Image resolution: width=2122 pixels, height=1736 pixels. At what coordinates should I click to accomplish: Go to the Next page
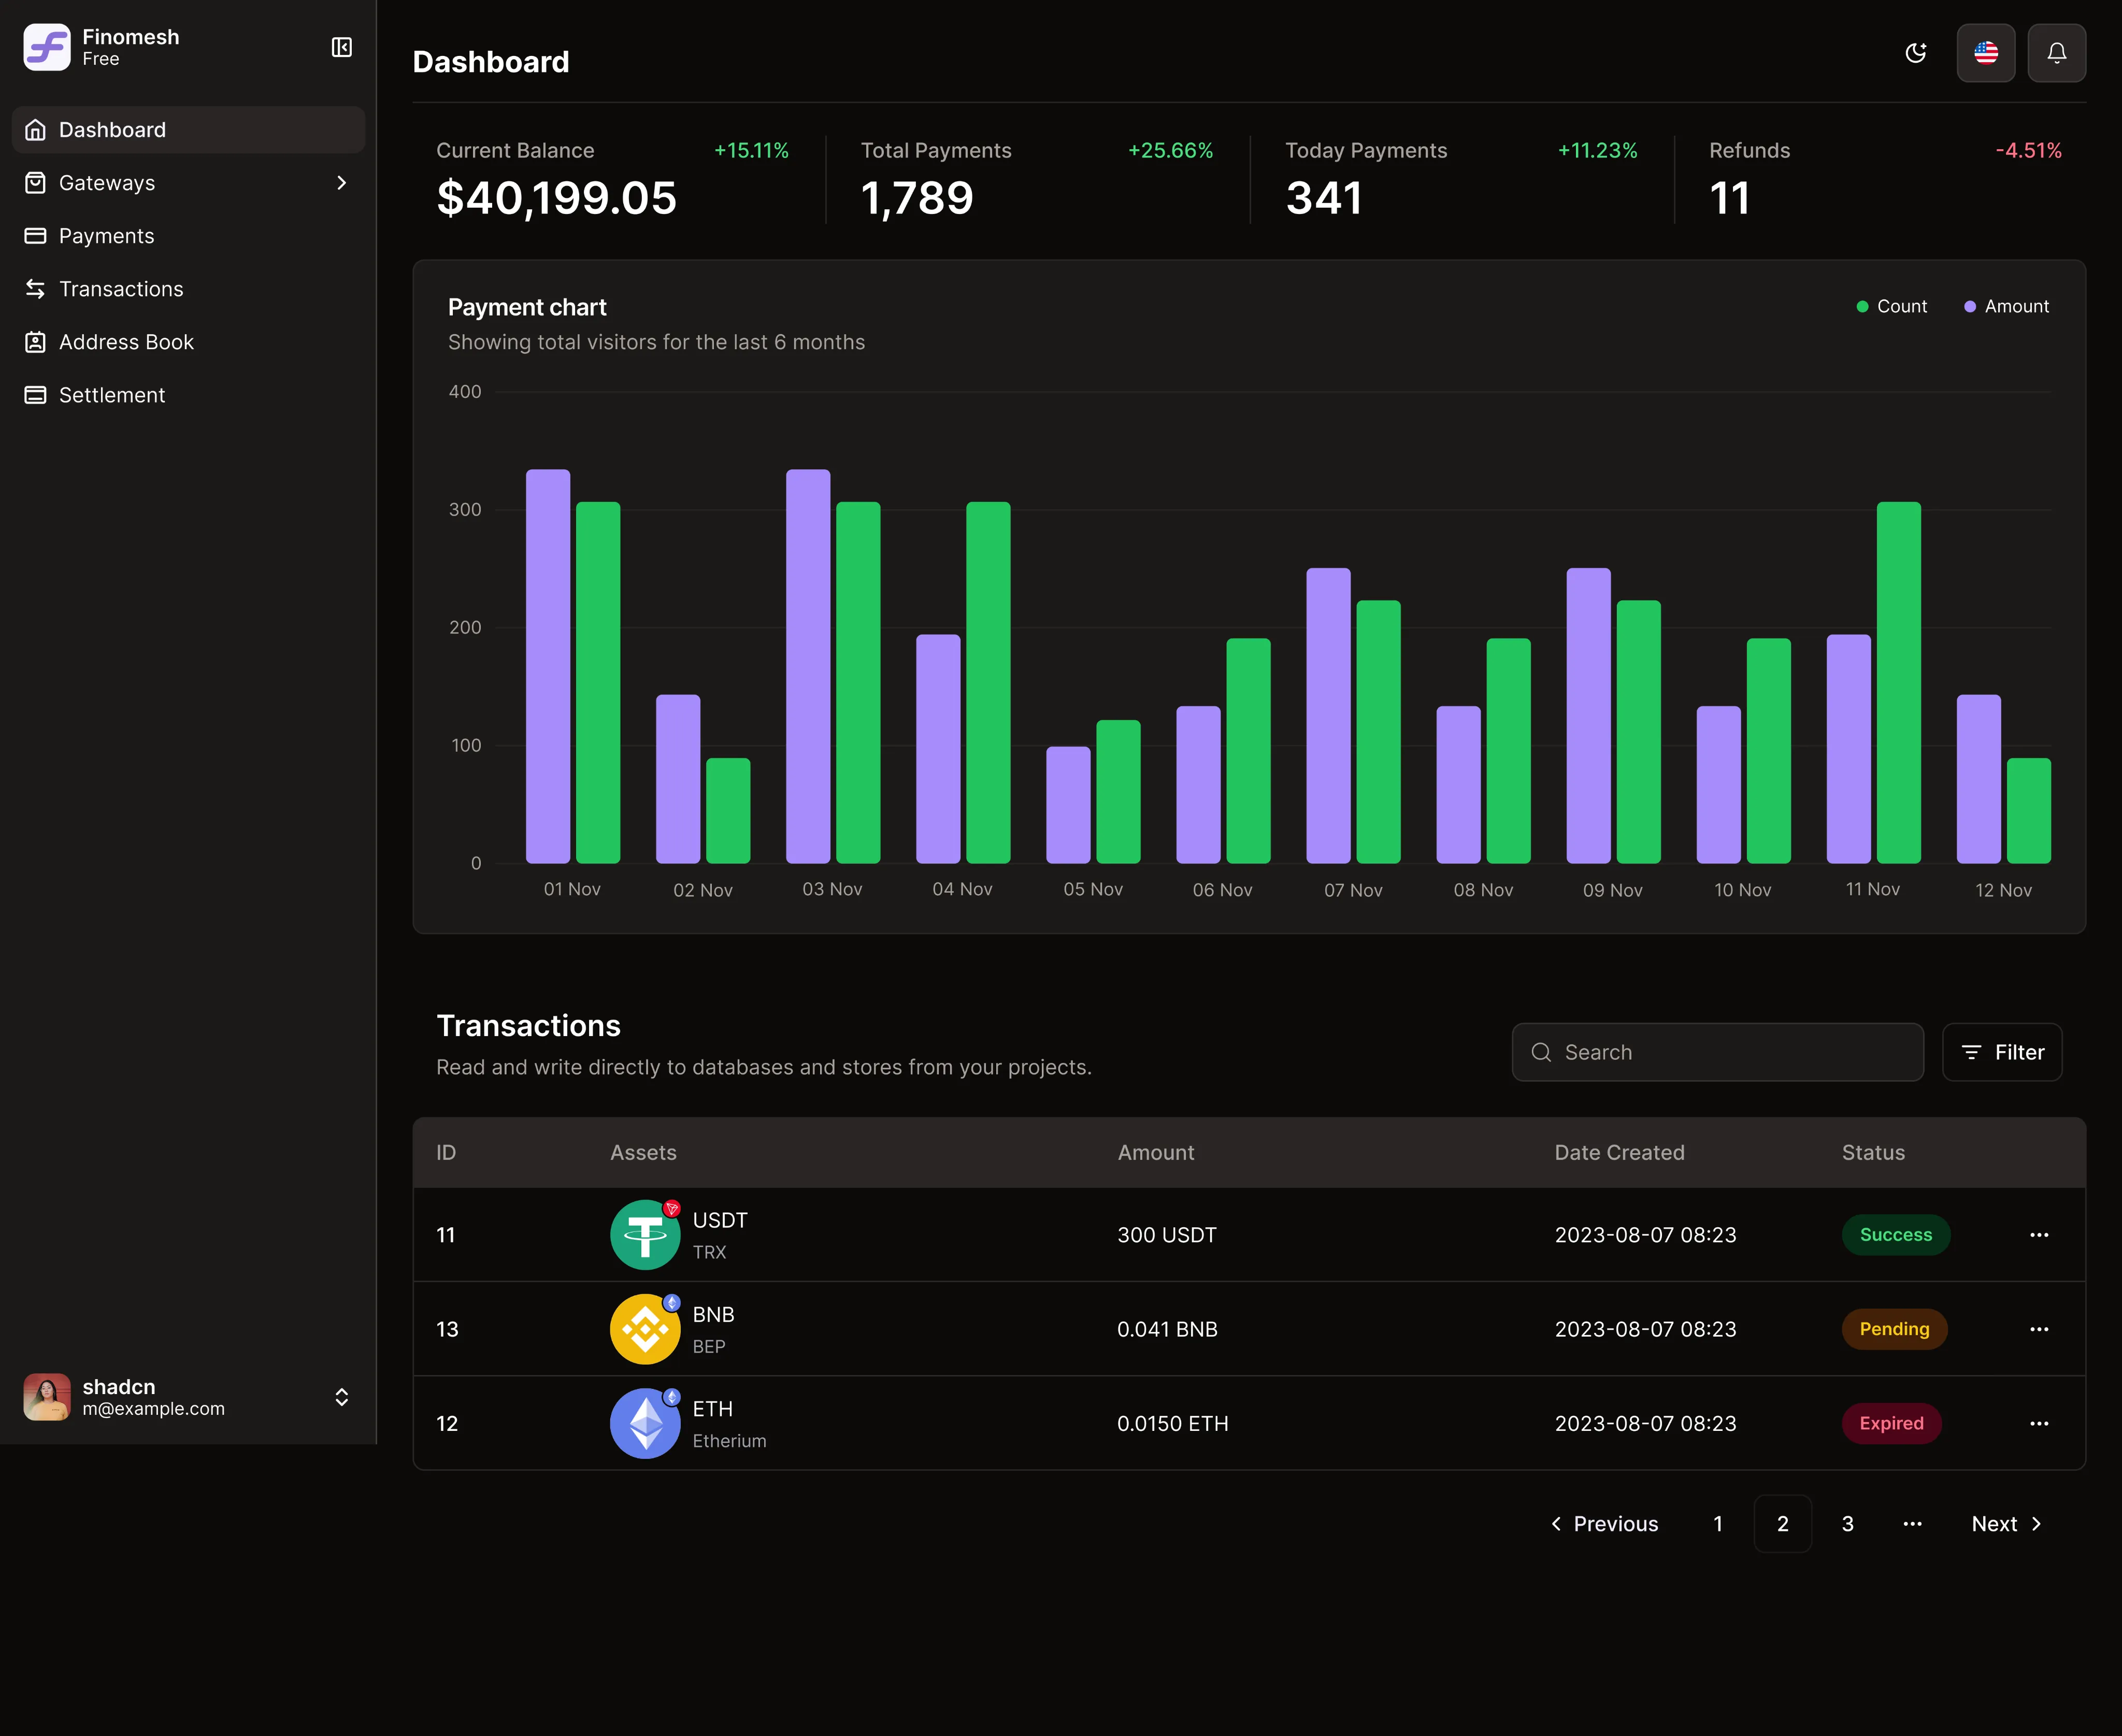coord(2007,1524)
